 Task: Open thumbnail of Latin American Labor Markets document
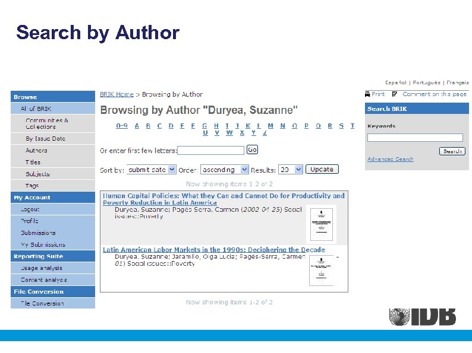click(x=321, y=271)
